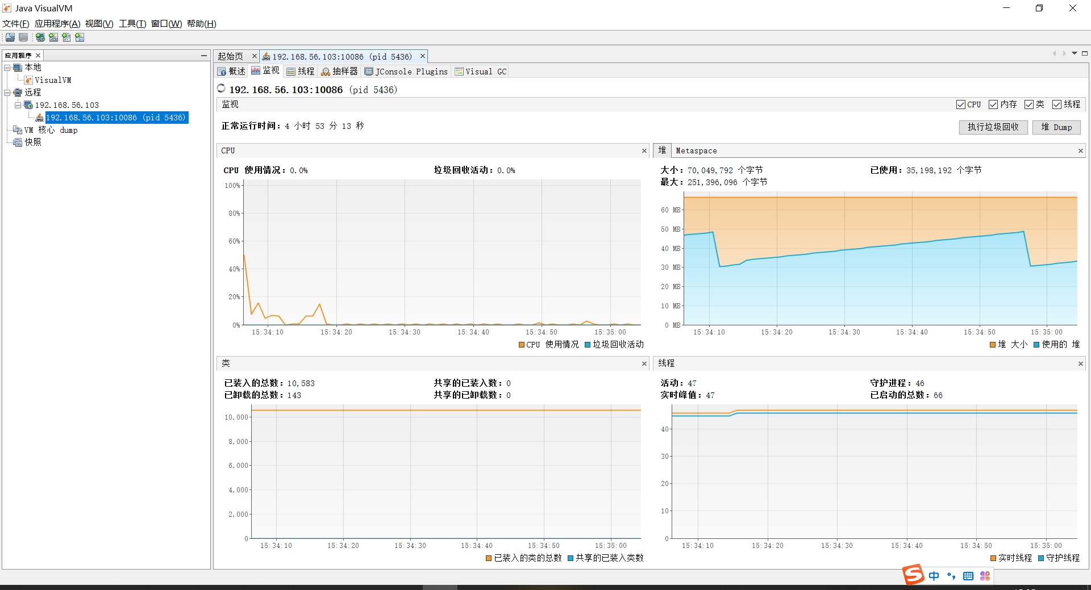The image size is (1091, 590).
Task: Click the Add JMX Connection toolbar icon
Action: tap(53, 37)
